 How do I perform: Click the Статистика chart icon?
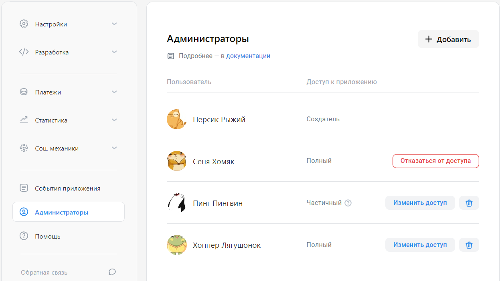point(24,120)
